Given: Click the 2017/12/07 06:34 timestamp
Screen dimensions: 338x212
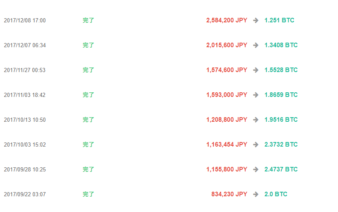Looking at the screenshot, I should [x=25, y=45].
